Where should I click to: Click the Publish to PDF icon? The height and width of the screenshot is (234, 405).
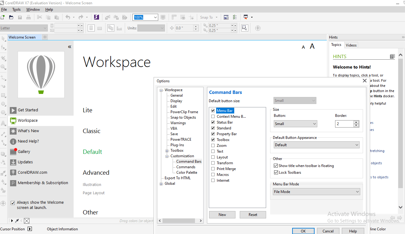[125, 17]
